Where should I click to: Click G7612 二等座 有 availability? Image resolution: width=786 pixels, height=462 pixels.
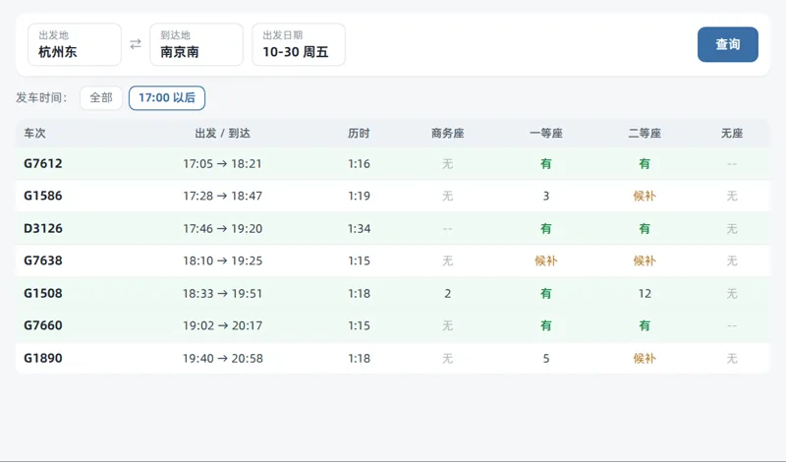click(645, 163)
